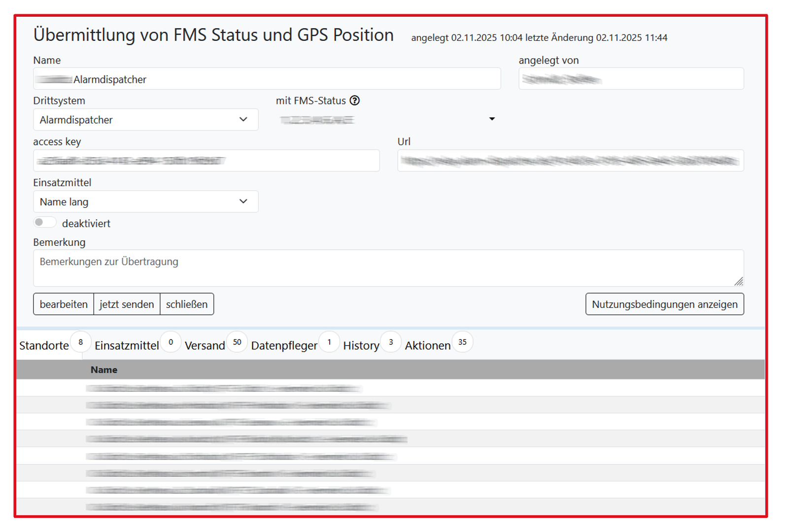Screen dimensions: 788x532
Task: Open the Datenpfleger tab
Action: pyautogui.click(x=284, y=346)
